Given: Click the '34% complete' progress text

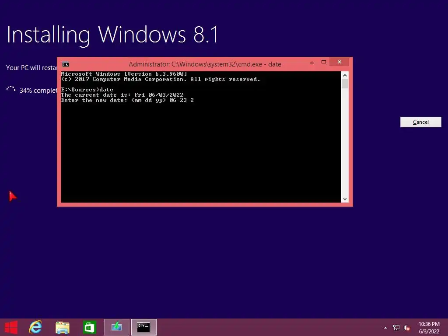Looking at the screenshot, I should pos(38,91).
